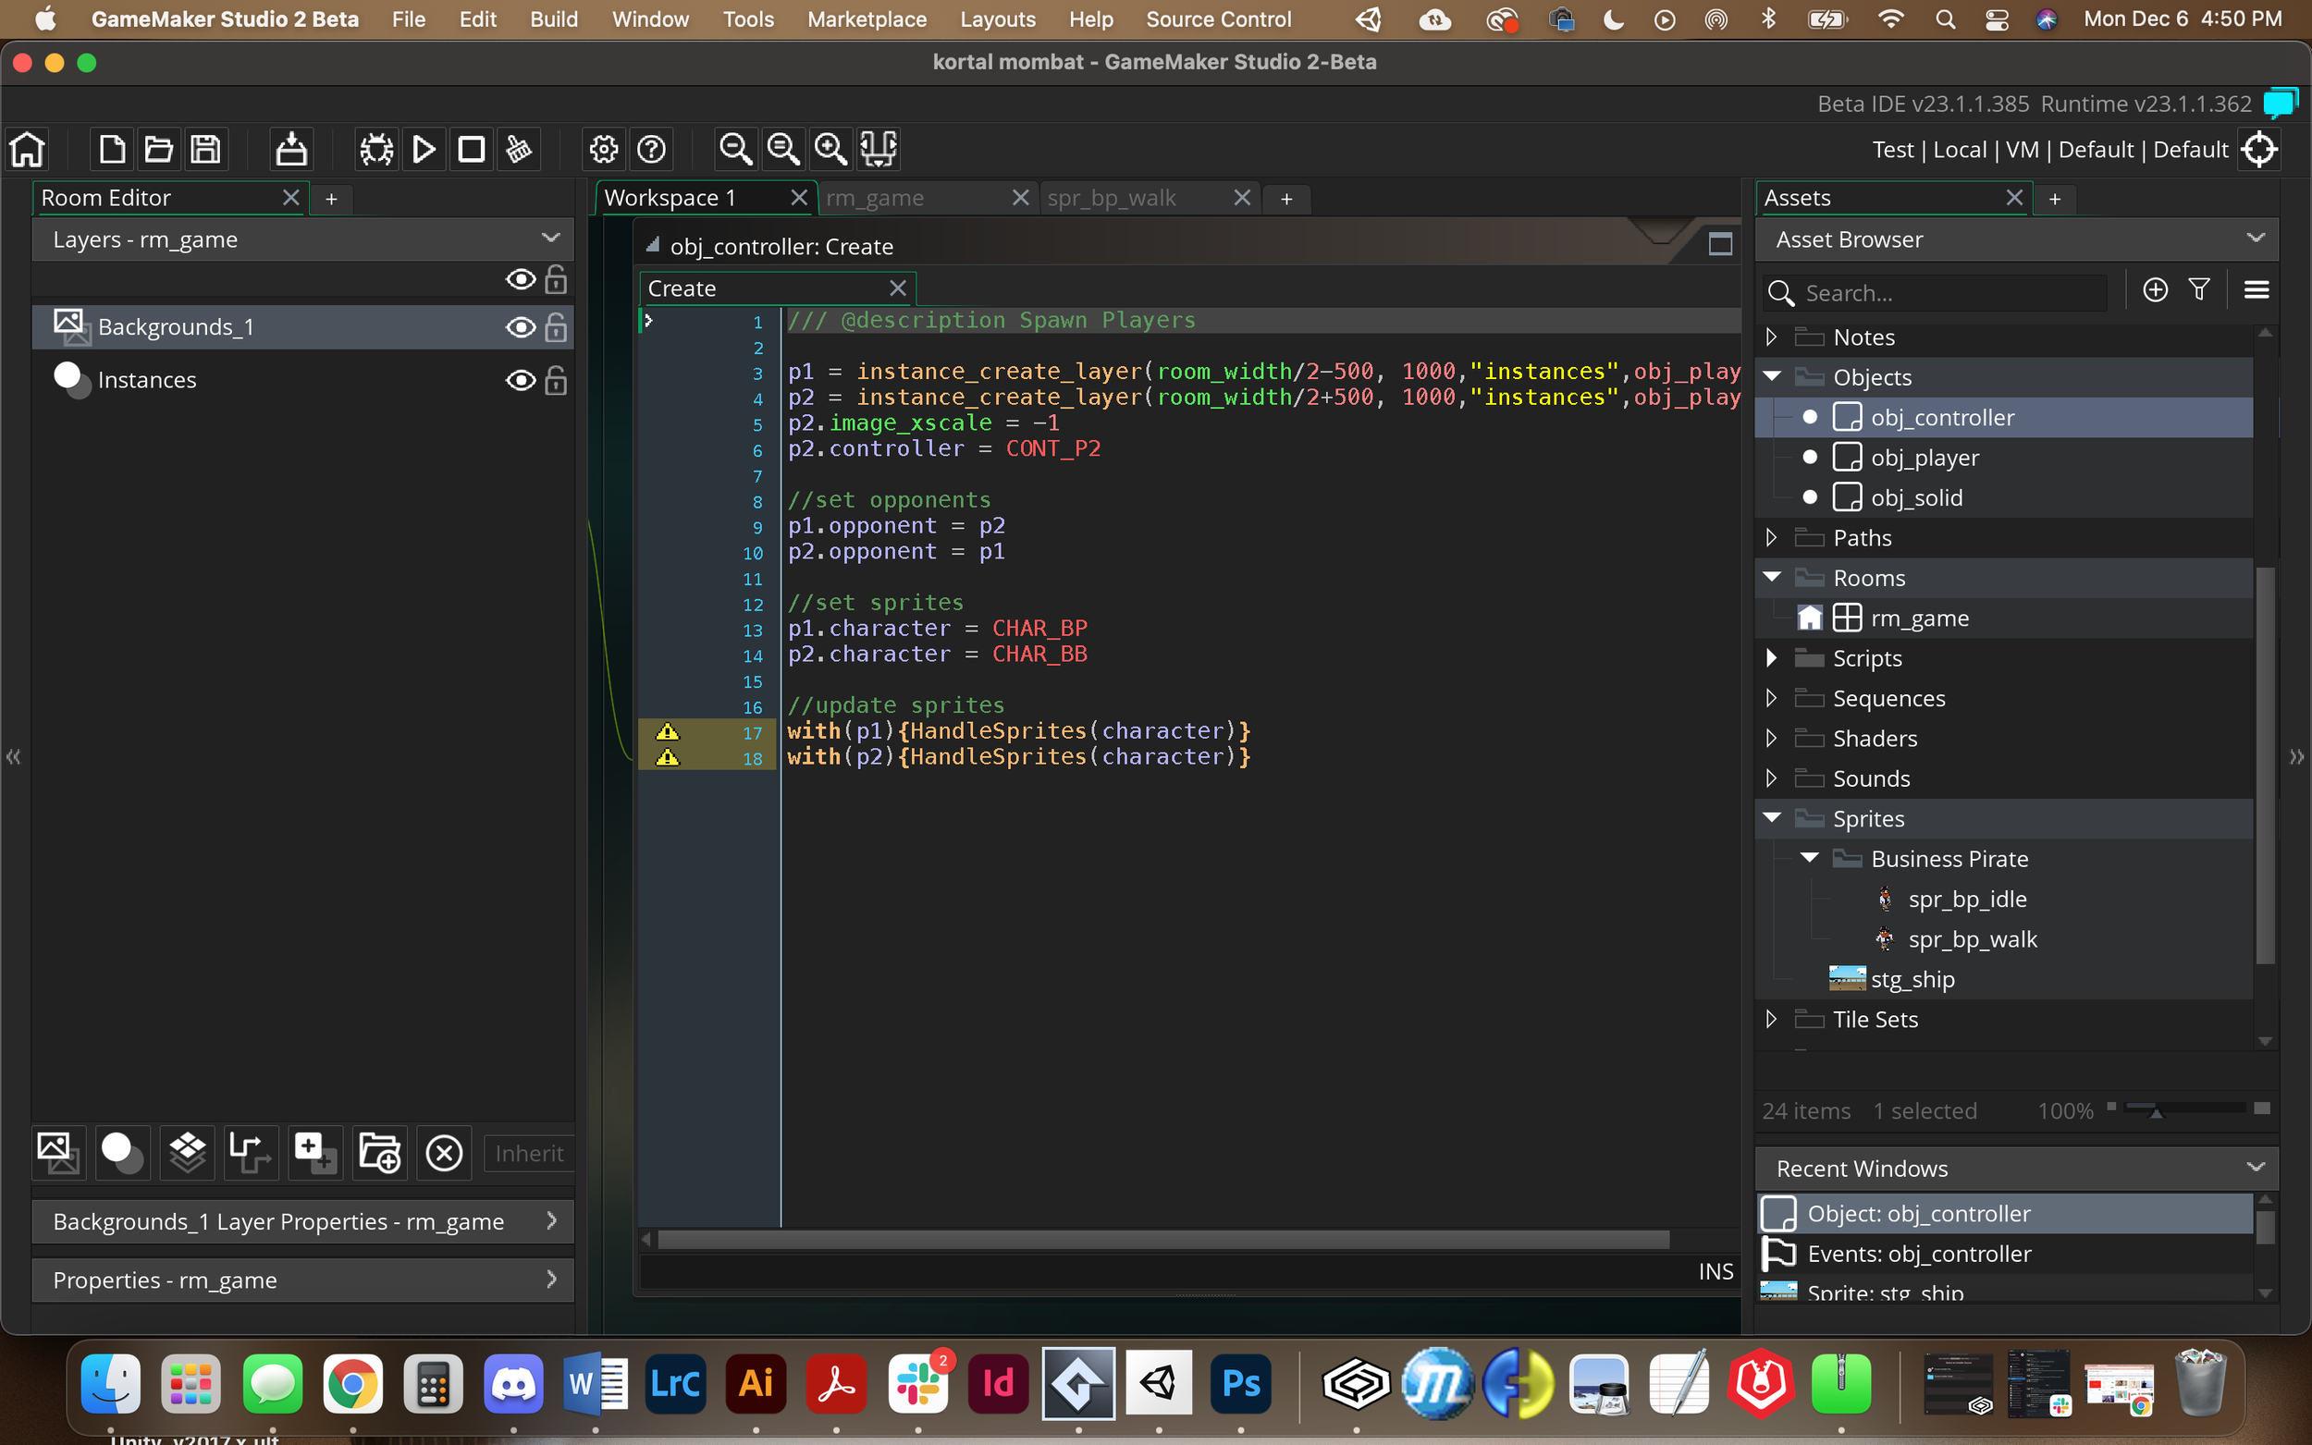Delete the selected layer
Screen dimensions: 2312x1445
(x=445, y=1153)
